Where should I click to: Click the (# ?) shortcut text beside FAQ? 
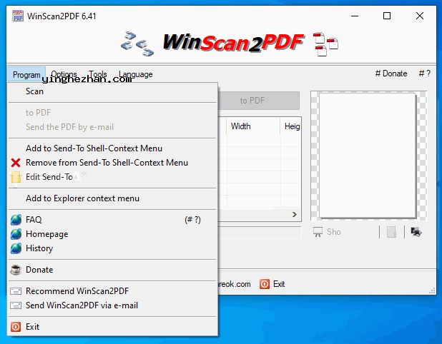point(193,220)
